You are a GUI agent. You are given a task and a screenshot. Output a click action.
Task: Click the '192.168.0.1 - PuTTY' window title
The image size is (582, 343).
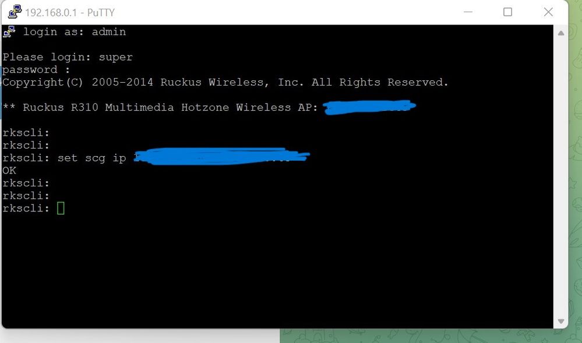(70, 12)
